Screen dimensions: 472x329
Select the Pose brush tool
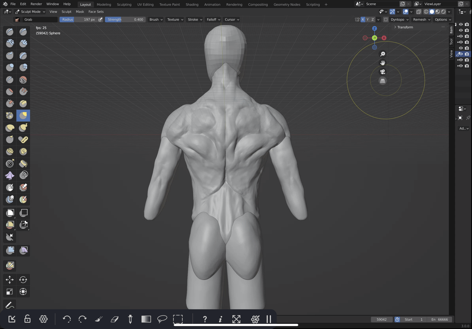point(23,140)
